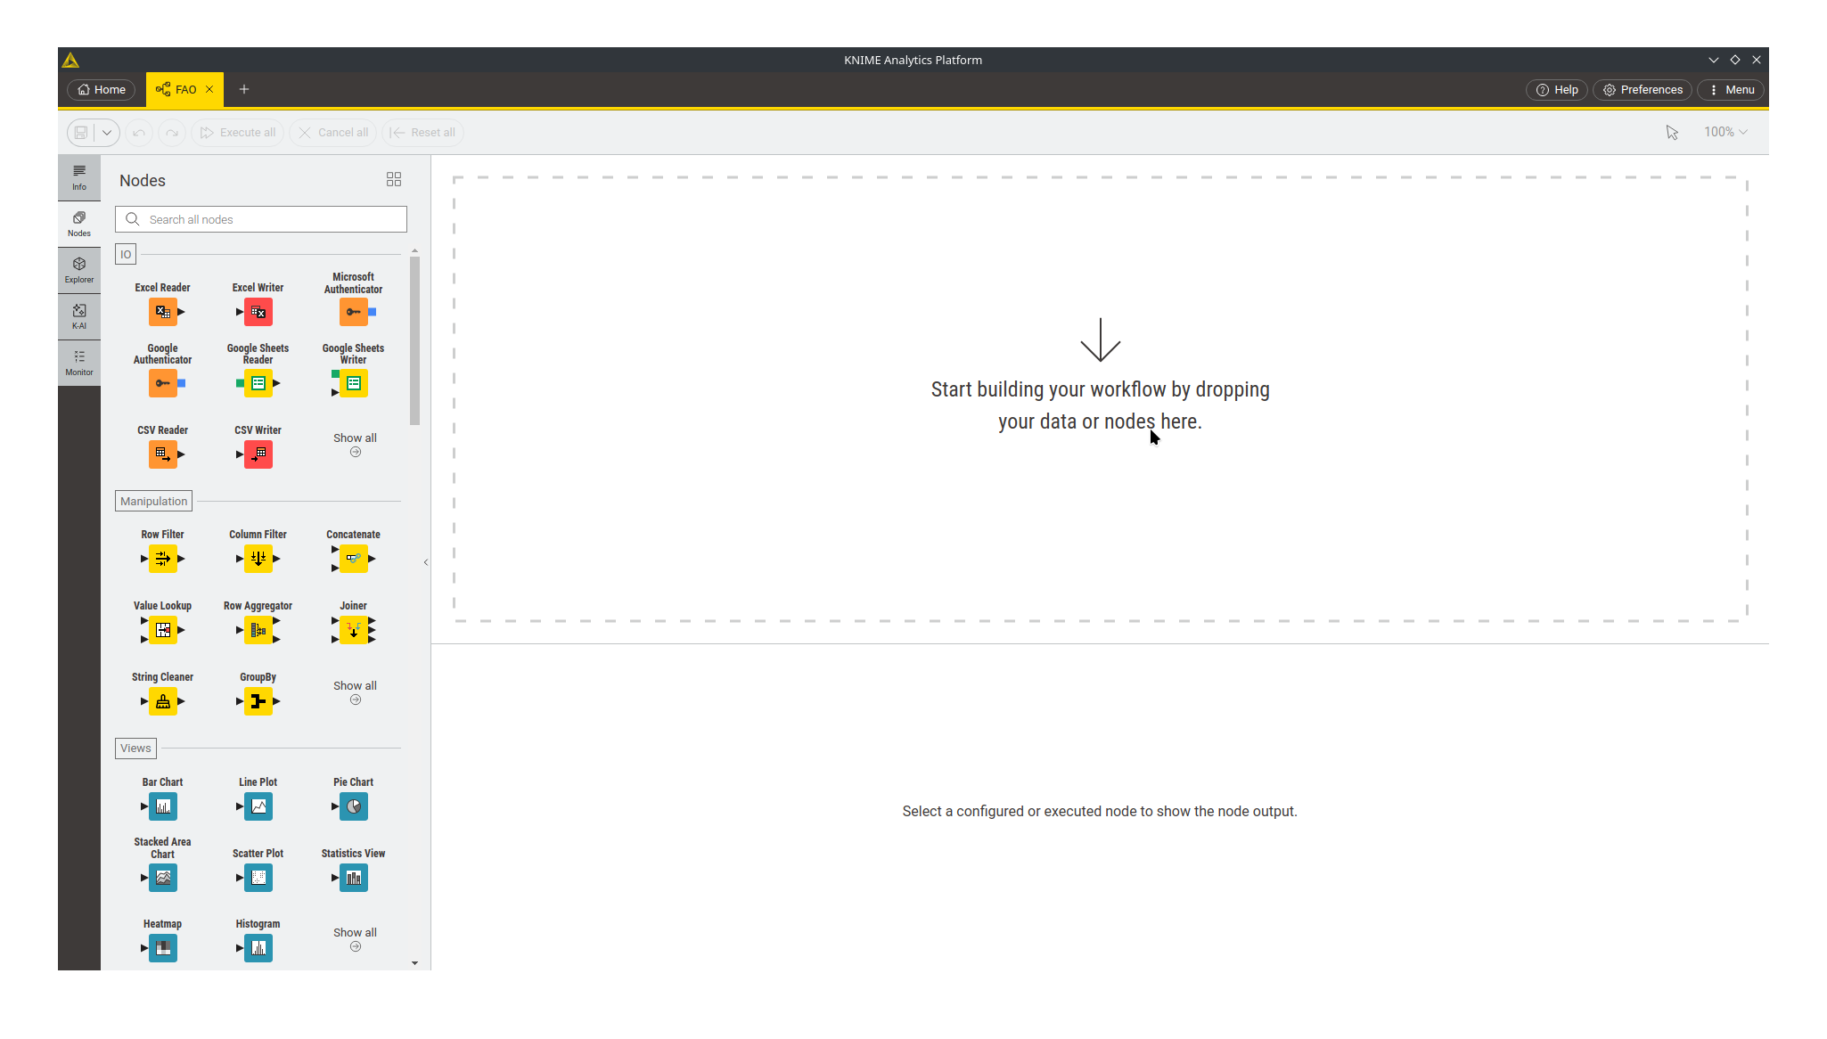Click the Execute all button
Image resolution: width=1827 pixels, height=1039 pixels.
pos(236,132)
